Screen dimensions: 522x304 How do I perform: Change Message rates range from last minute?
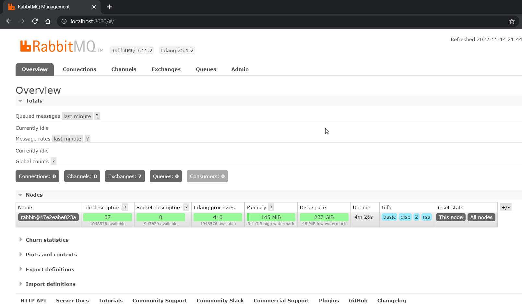[x=67, y=139]
